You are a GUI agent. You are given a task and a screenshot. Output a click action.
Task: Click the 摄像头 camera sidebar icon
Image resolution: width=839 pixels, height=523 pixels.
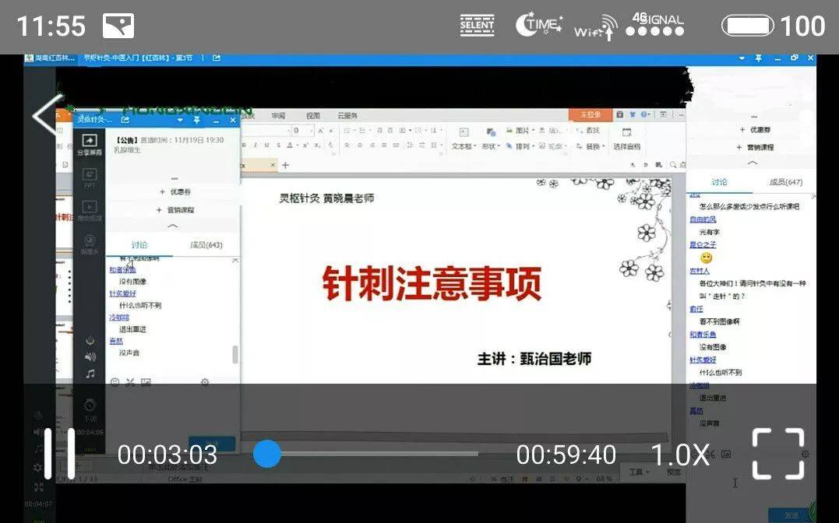tap(90, 244)
